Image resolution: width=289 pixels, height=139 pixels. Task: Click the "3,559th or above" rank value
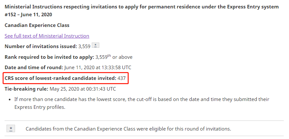(x=114, y=57)
